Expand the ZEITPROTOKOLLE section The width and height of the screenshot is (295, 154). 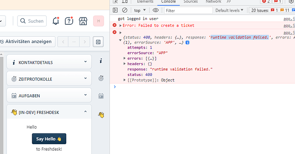(49, 78)
